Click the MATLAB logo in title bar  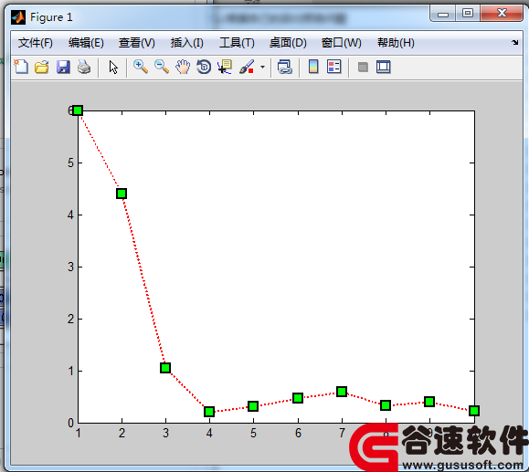18,17
